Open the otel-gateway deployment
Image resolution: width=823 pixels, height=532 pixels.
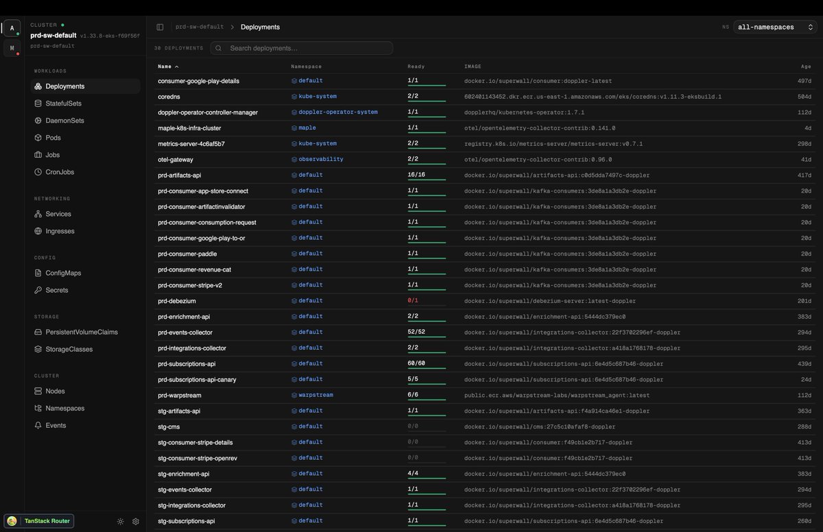click(176, 160)
